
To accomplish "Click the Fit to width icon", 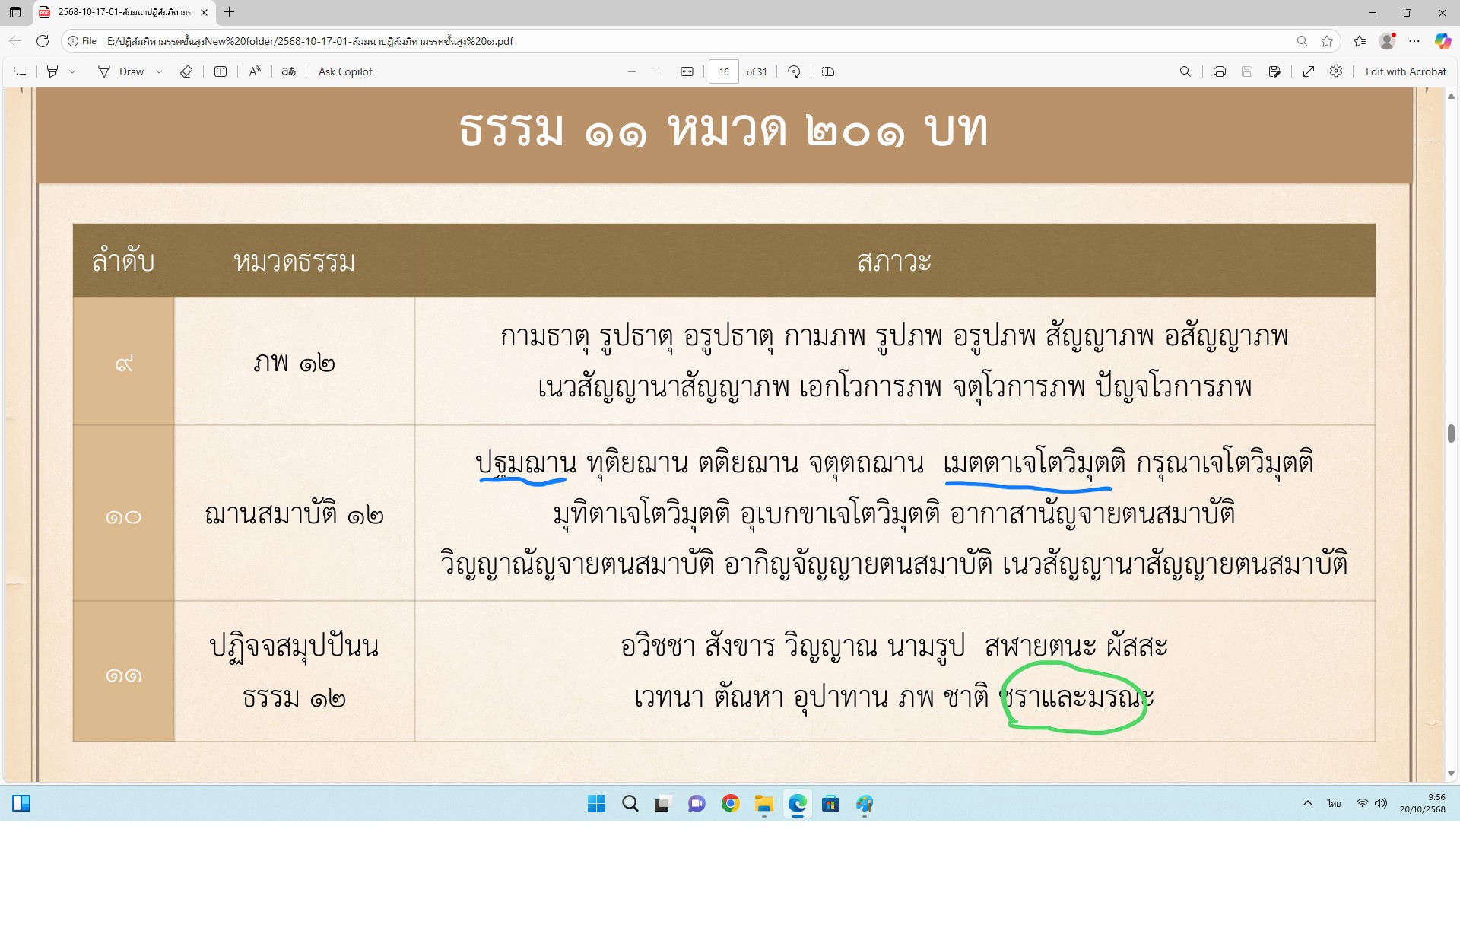I will [x=687, y=71].
